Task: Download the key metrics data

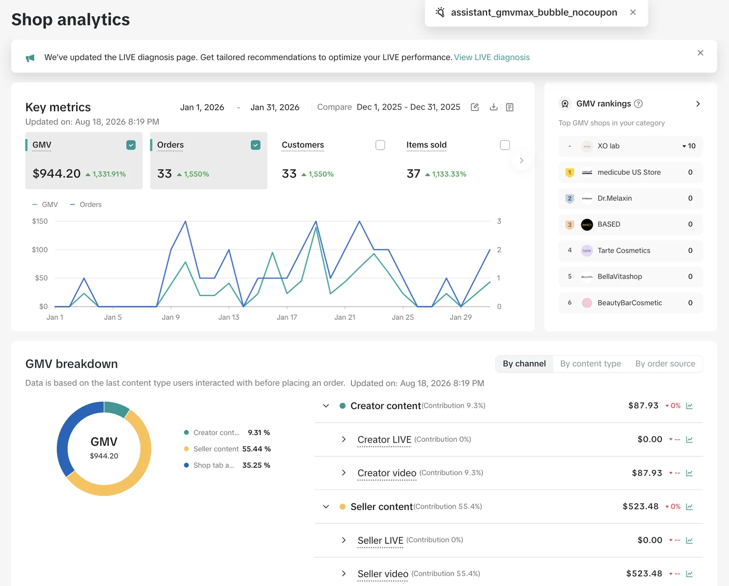Action: click(x=493, y=107)
